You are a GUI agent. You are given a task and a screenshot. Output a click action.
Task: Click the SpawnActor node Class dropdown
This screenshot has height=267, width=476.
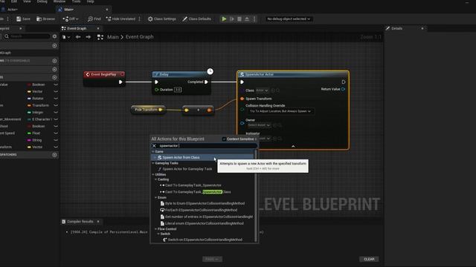(262, 90)
